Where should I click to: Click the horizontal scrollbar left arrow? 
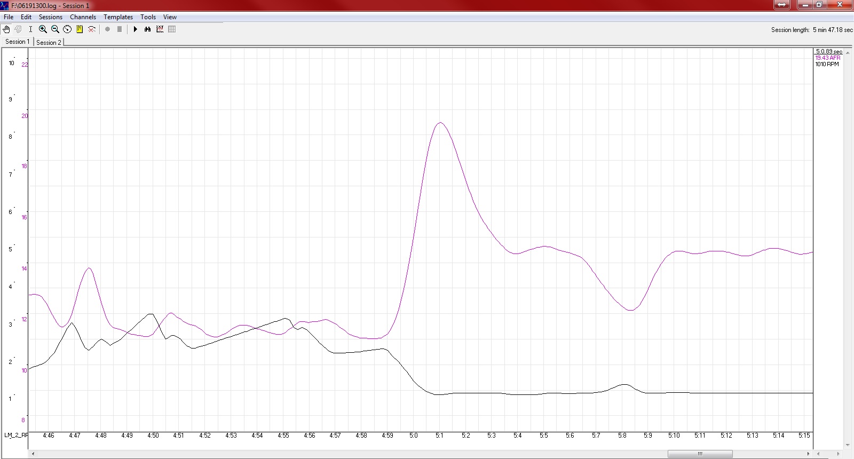coord(33,454)
